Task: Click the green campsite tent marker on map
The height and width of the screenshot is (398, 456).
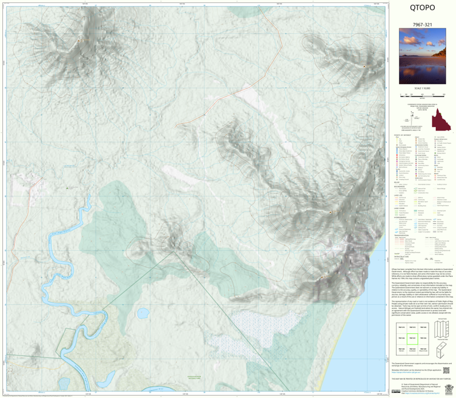Action: (x=67, y=188)
